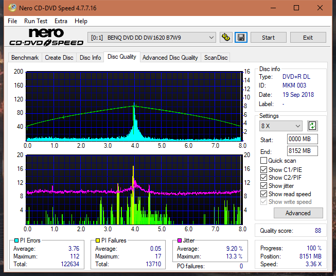Viewport: 336px width, 276px height.
Task: Click the yellow PI Failures spike at 4.0
Action: (x=133, y=195)
